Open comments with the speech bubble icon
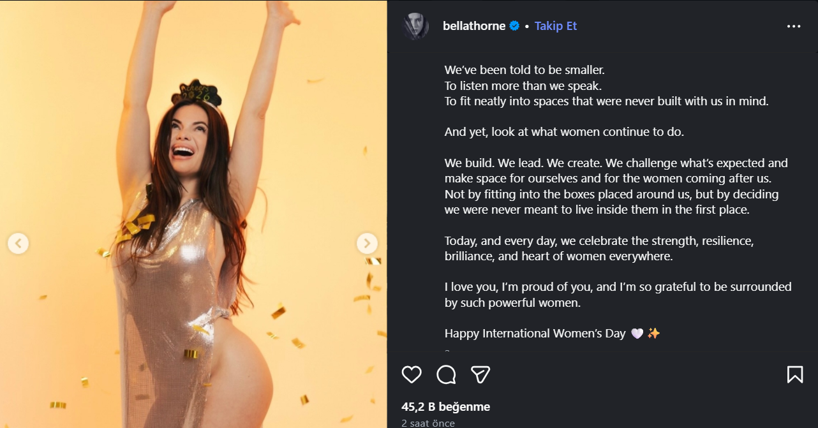Viewport: 818px width, 428px height. 446,374
